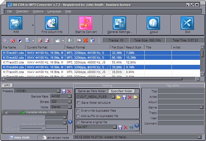Click the Add files icon
206x141 pixels.
coord(16,23)
